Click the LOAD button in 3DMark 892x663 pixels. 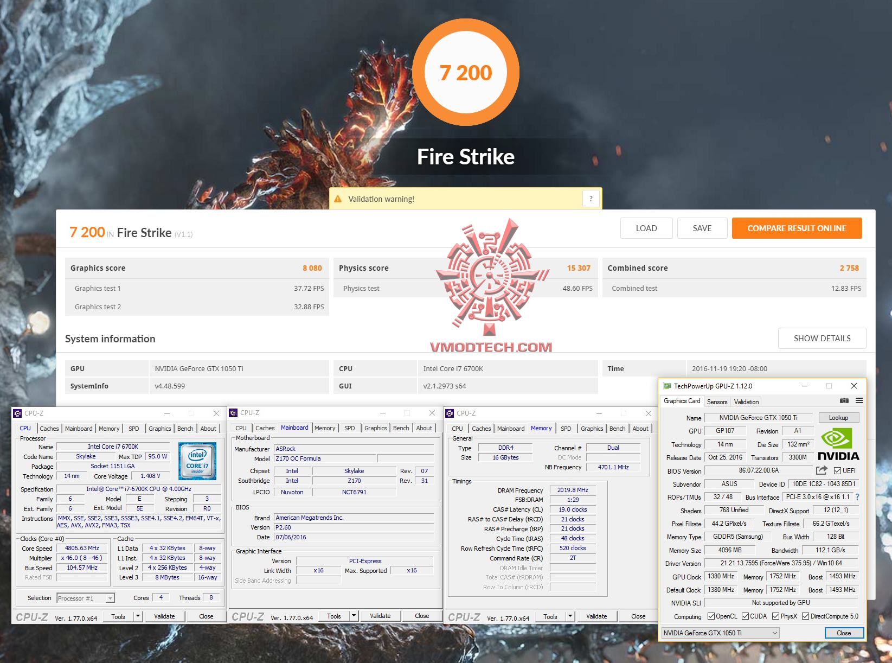tap(646, 228)
